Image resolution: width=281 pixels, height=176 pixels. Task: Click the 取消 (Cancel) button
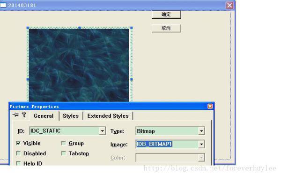[166, 28]
